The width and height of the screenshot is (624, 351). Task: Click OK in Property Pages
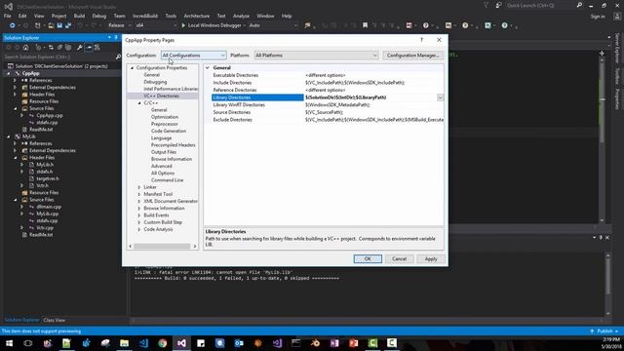click(368, 259)
